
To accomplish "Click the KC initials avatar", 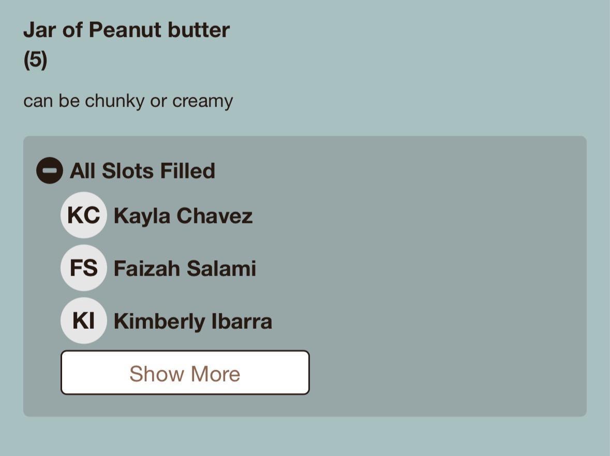I will [83, 215].
